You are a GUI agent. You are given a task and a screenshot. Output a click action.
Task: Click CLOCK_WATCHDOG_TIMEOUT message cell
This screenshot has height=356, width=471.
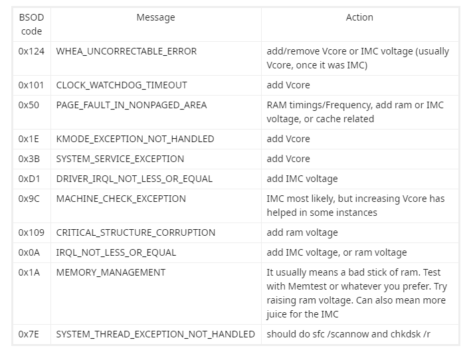(x=156, y=85)
